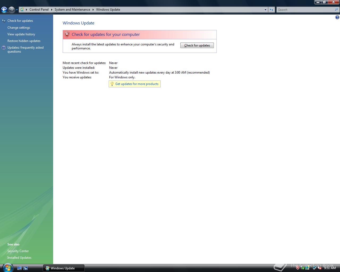
Task: Click 'Most recent check for updates:' label
Action: coord(84,63)
